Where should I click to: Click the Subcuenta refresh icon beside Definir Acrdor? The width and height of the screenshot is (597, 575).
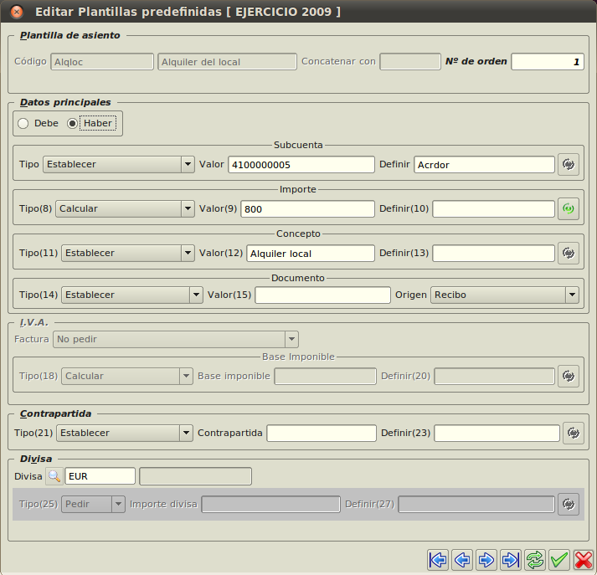pyautogui.click(x=568, y=164)
